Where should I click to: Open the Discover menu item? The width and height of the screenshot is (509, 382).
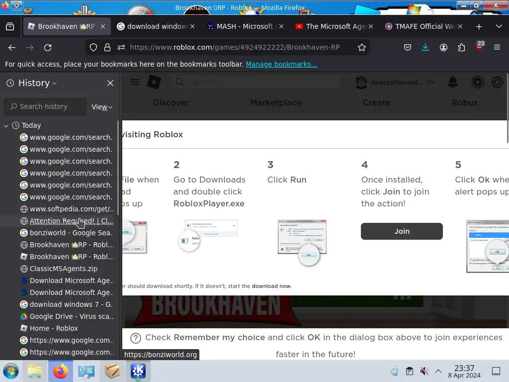[171, 102]
